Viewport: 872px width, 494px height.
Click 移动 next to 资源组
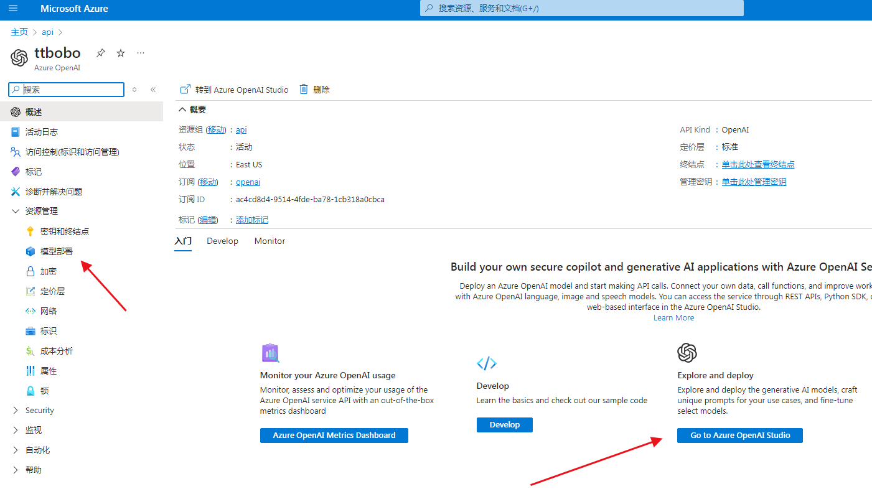coord(216,130)
